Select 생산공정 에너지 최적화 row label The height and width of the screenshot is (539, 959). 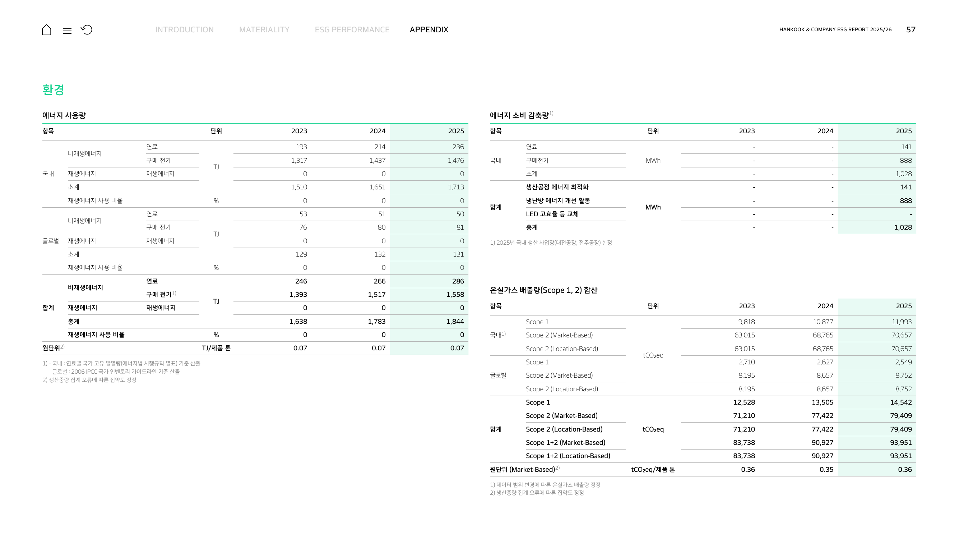click(557, 187)
